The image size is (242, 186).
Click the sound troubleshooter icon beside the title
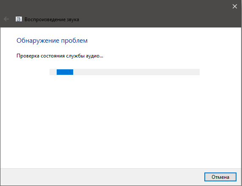pos(19,19)
